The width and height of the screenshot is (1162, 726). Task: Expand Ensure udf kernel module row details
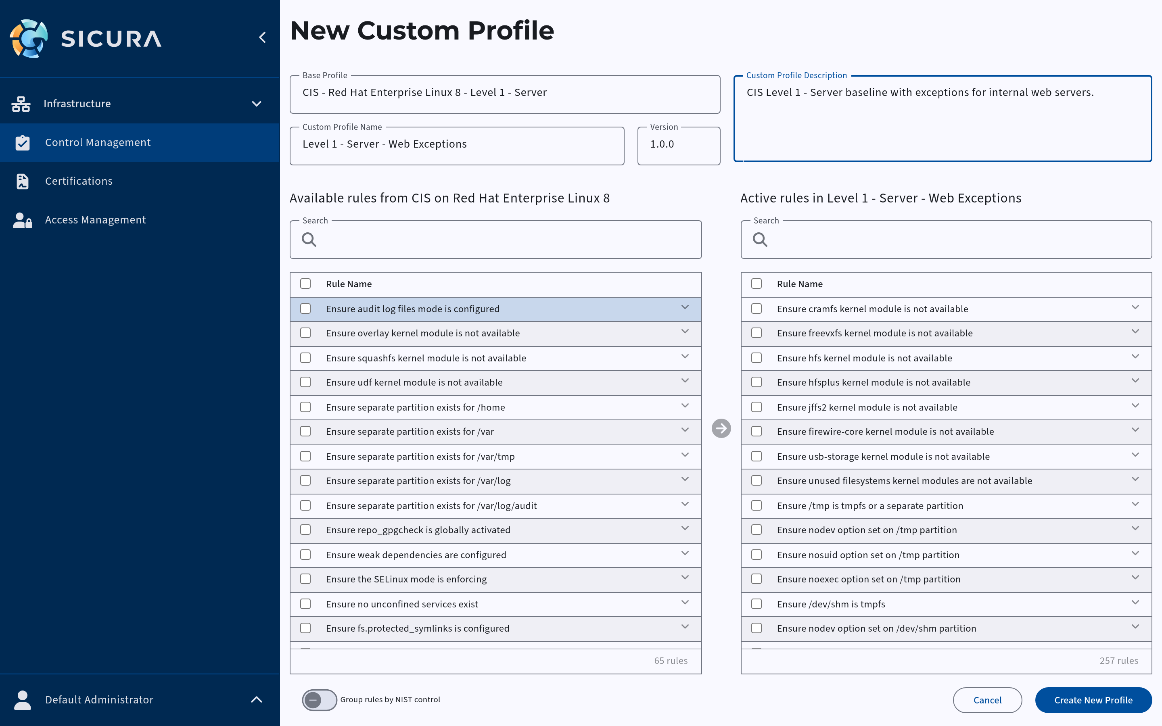685,381
